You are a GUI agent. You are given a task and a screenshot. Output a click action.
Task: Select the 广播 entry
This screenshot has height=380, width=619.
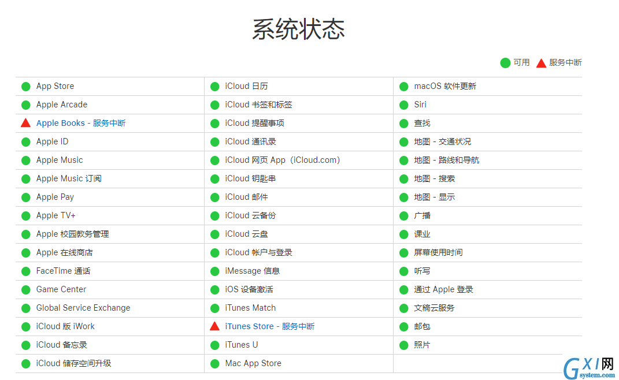click(422, 215)
